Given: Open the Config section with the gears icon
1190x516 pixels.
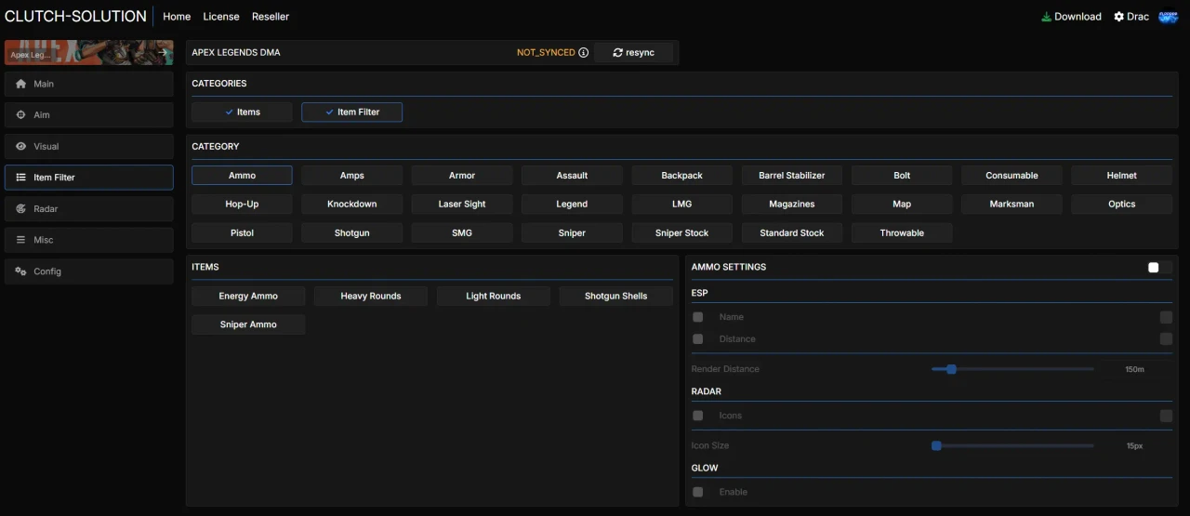Looking at the screenshot, I should 88,271.
